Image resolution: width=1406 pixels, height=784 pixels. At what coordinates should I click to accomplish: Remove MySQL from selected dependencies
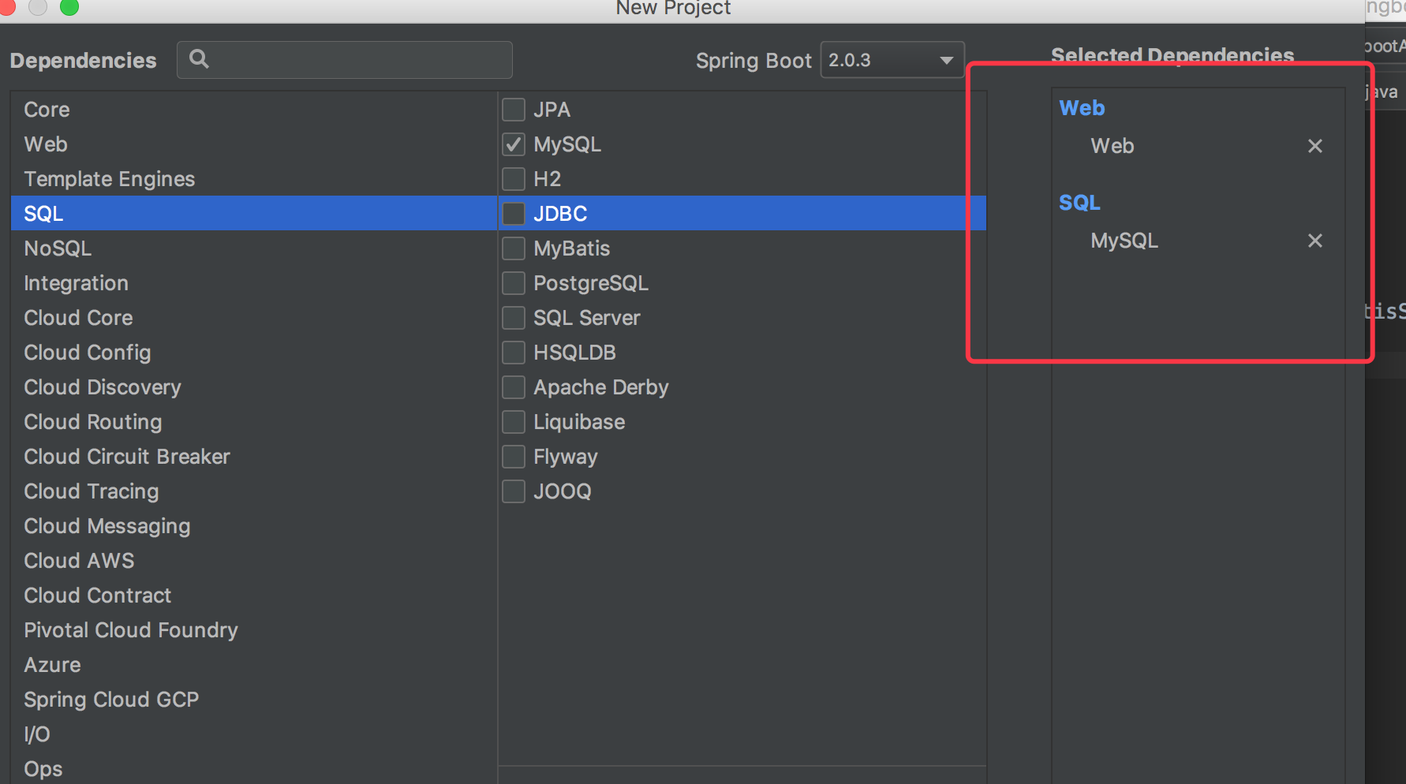click(1314, 241)
